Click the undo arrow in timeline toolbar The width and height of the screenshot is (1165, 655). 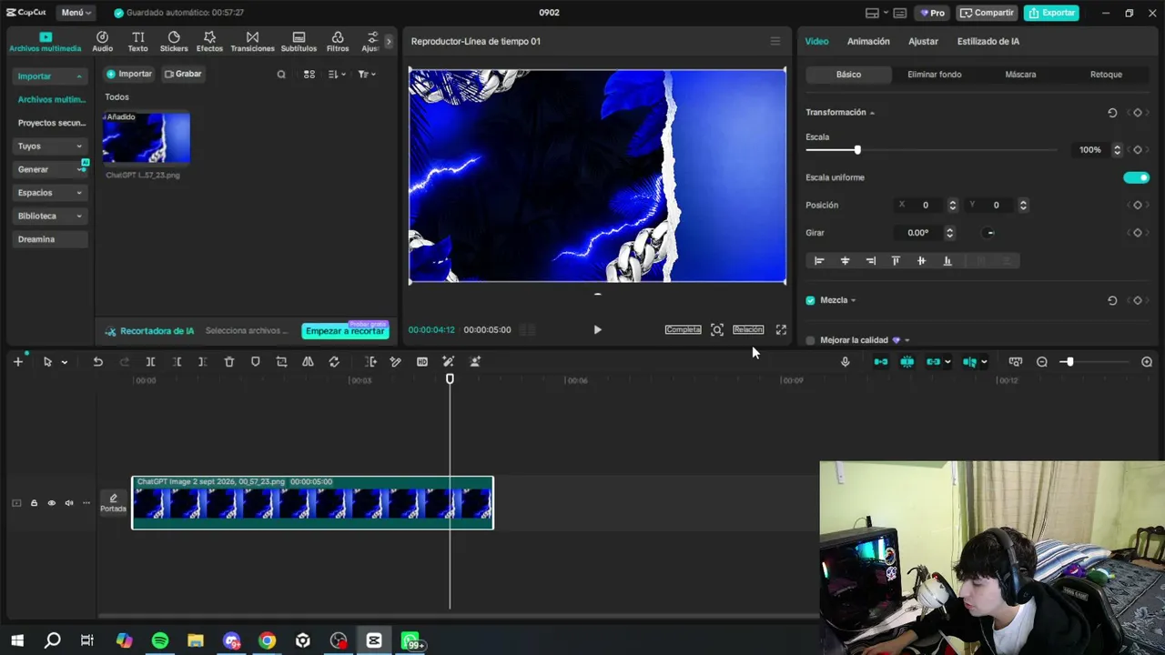point(97,362)
